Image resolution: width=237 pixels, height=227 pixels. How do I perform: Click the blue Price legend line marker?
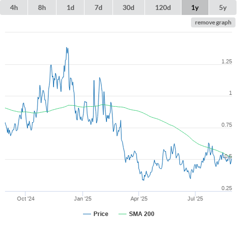click(x=87, y=214)
